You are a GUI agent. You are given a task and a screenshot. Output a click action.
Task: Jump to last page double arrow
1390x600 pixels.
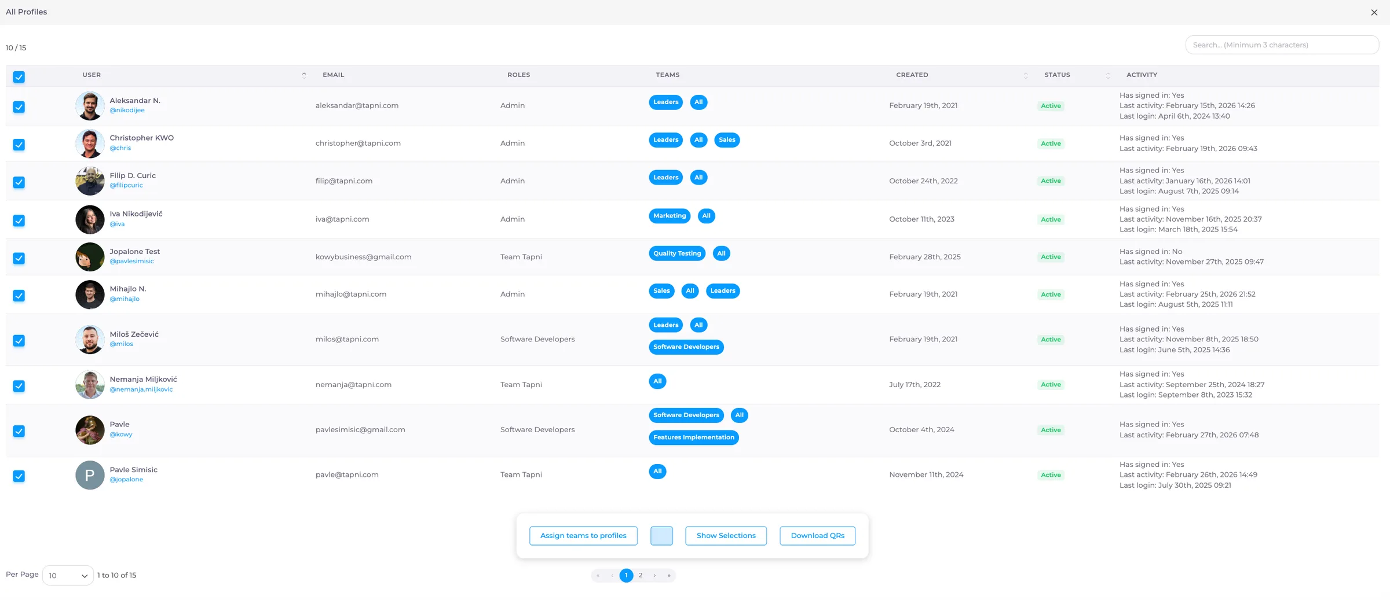click(x=669, y=575)
